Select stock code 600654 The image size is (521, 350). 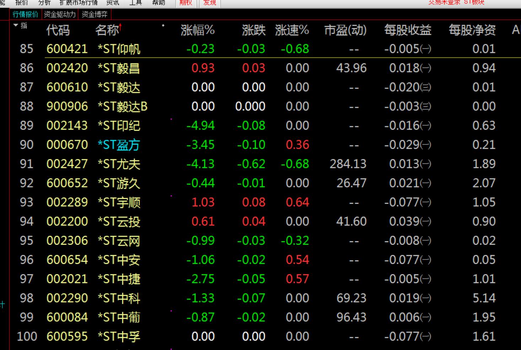[x=67, y=259]
